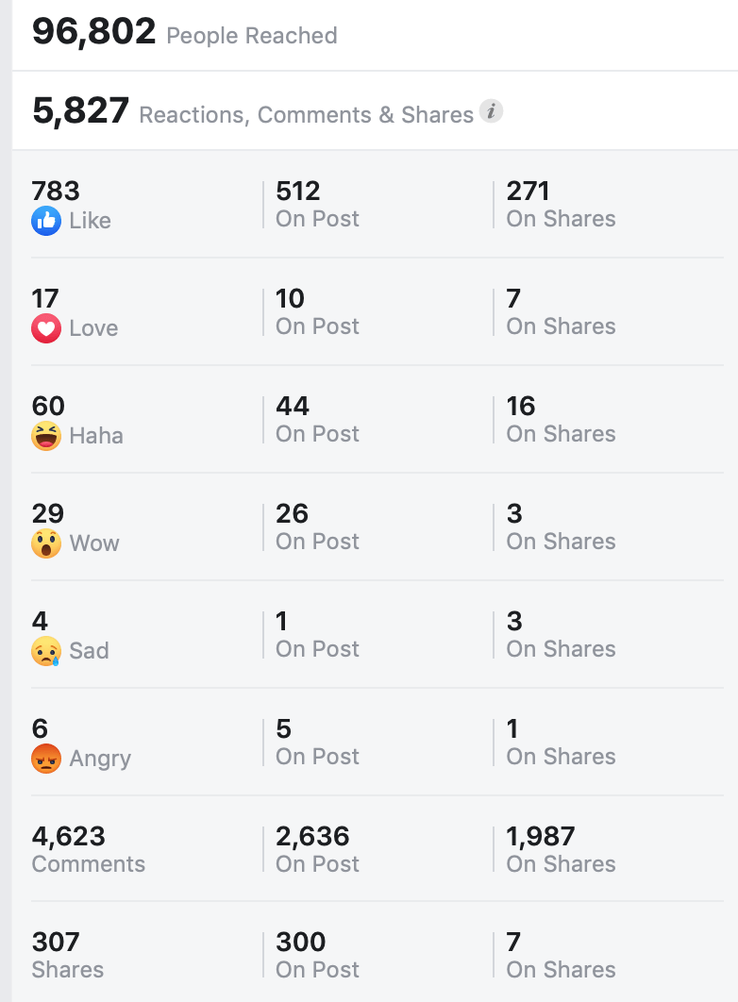The height and width of the screenshot is (1002, 738).
Task: Click the Angry reaction label text
Action: pyautogui.click(x=100, y=759)
